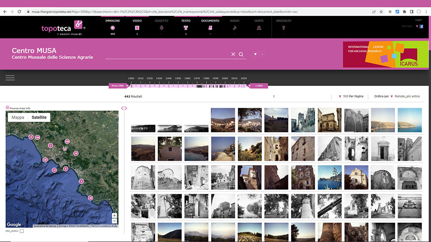The height and width of the screenshot is (242, 431).
Task: Open the map cluster marker 11
Action: click(x=54, y=170)
